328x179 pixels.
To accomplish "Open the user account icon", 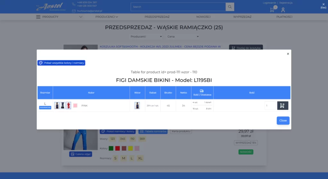I will pyautogui.click(x=283, y=10).
